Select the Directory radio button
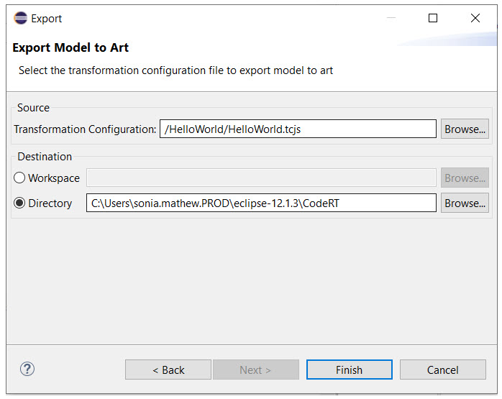The width and height of the screenshot is (502, 399). click(19, 203)
